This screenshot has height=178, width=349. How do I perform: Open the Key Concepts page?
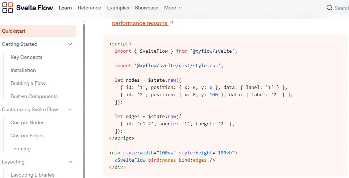point(26,57)
